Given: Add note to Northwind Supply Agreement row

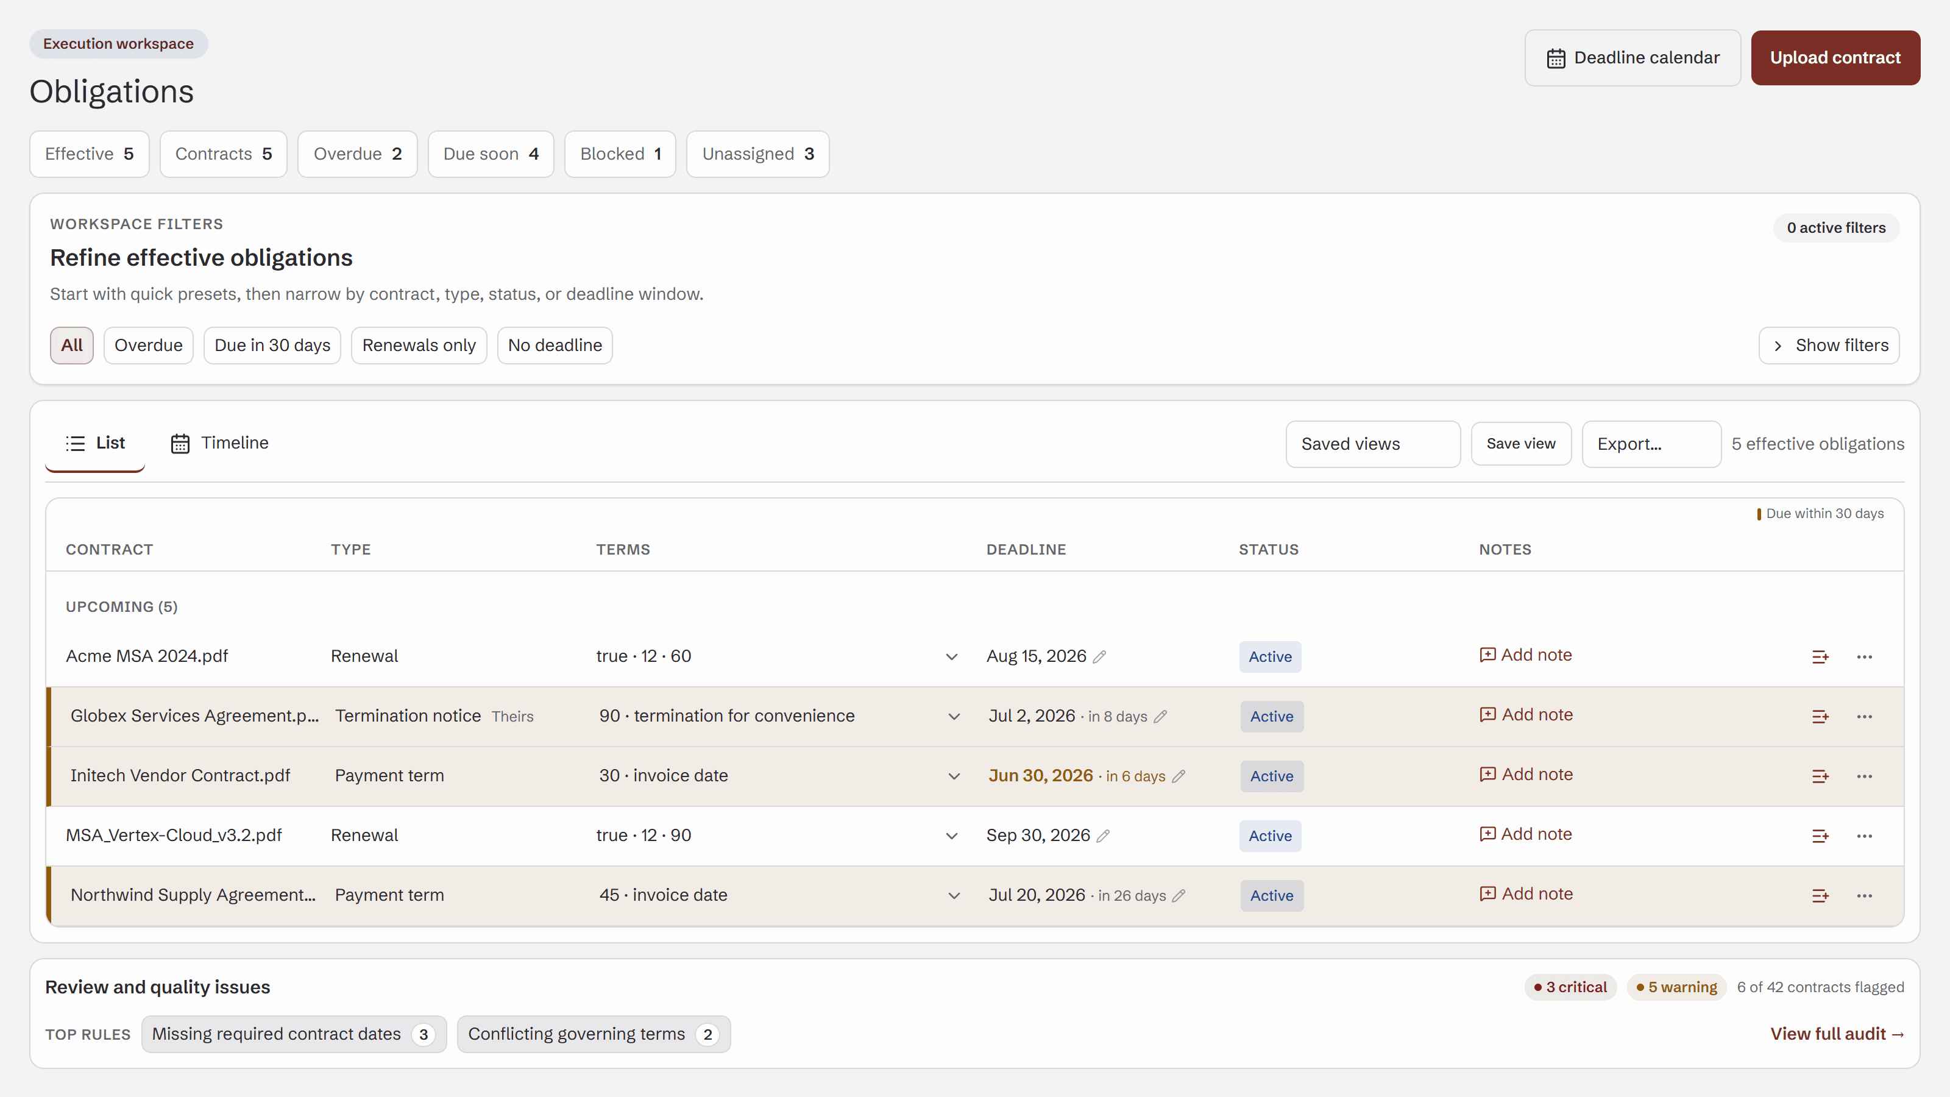Looking at the screenshot, I should click(x=1526, y=894).
